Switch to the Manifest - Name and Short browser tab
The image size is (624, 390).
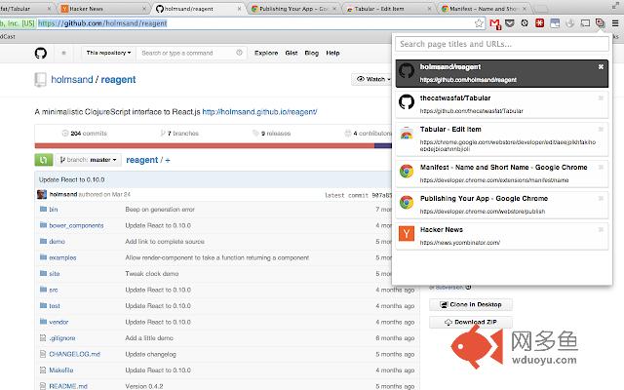click(484, 9)
